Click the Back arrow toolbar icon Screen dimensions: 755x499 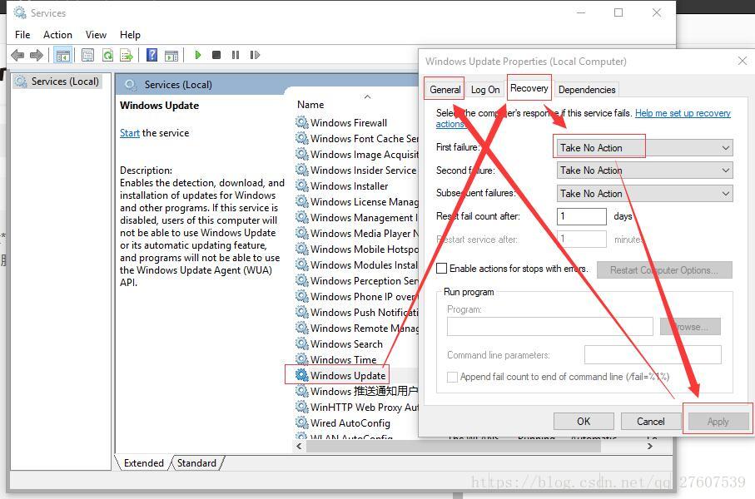17,56
